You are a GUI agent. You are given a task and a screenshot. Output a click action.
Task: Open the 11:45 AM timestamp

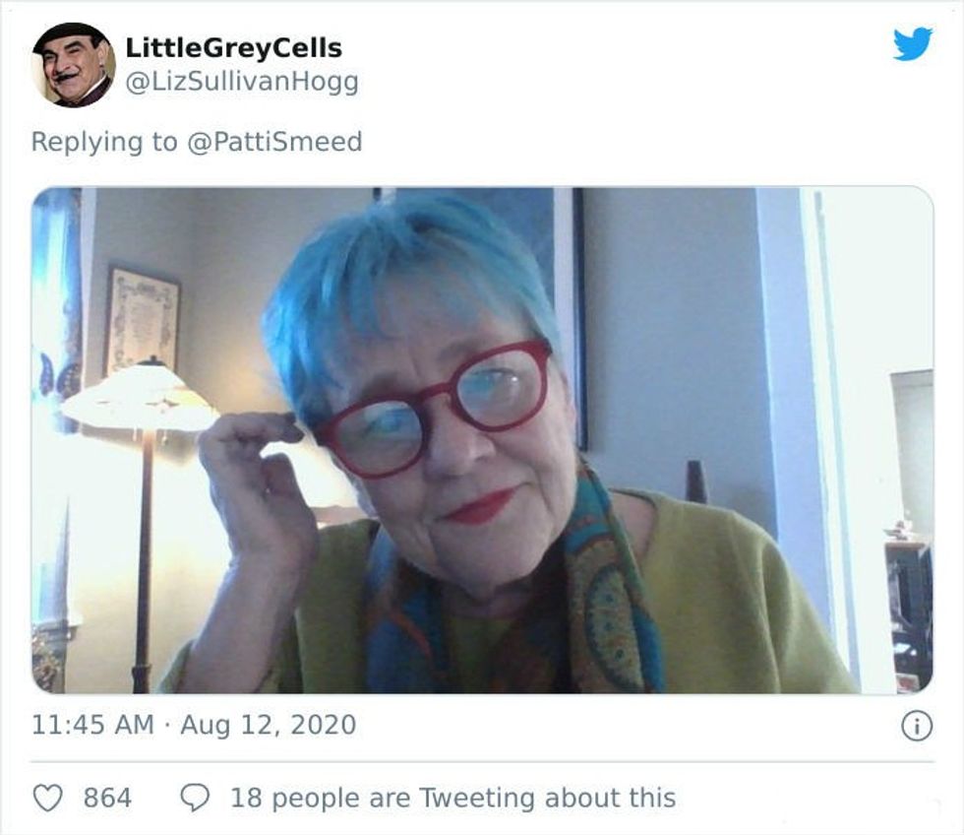pos(92,725)
